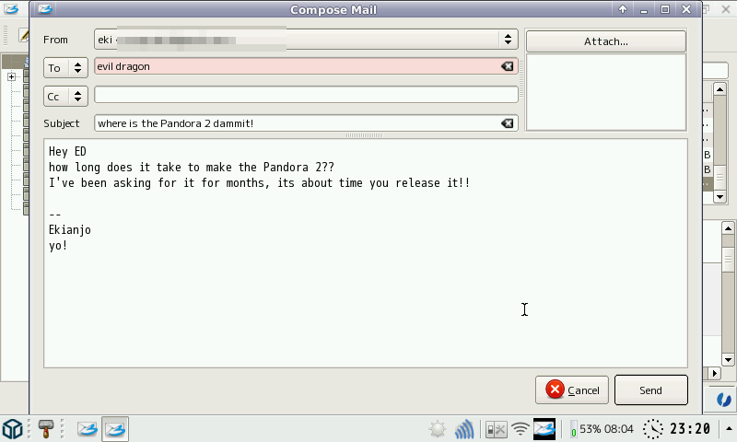Change the Cc recipient type selector

(65, 96)
